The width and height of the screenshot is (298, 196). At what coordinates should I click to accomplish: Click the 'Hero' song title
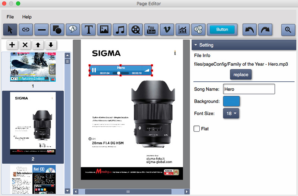click(x=121, y=68)
